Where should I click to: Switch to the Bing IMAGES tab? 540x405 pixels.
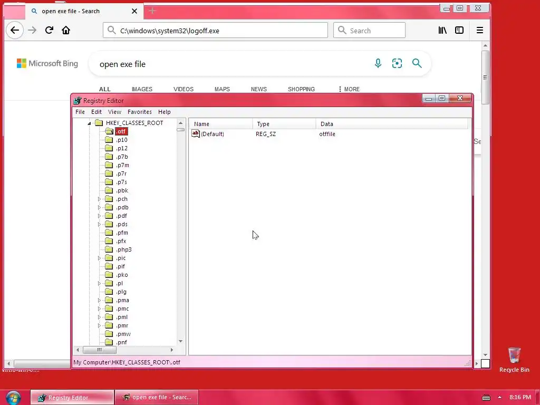142,89
